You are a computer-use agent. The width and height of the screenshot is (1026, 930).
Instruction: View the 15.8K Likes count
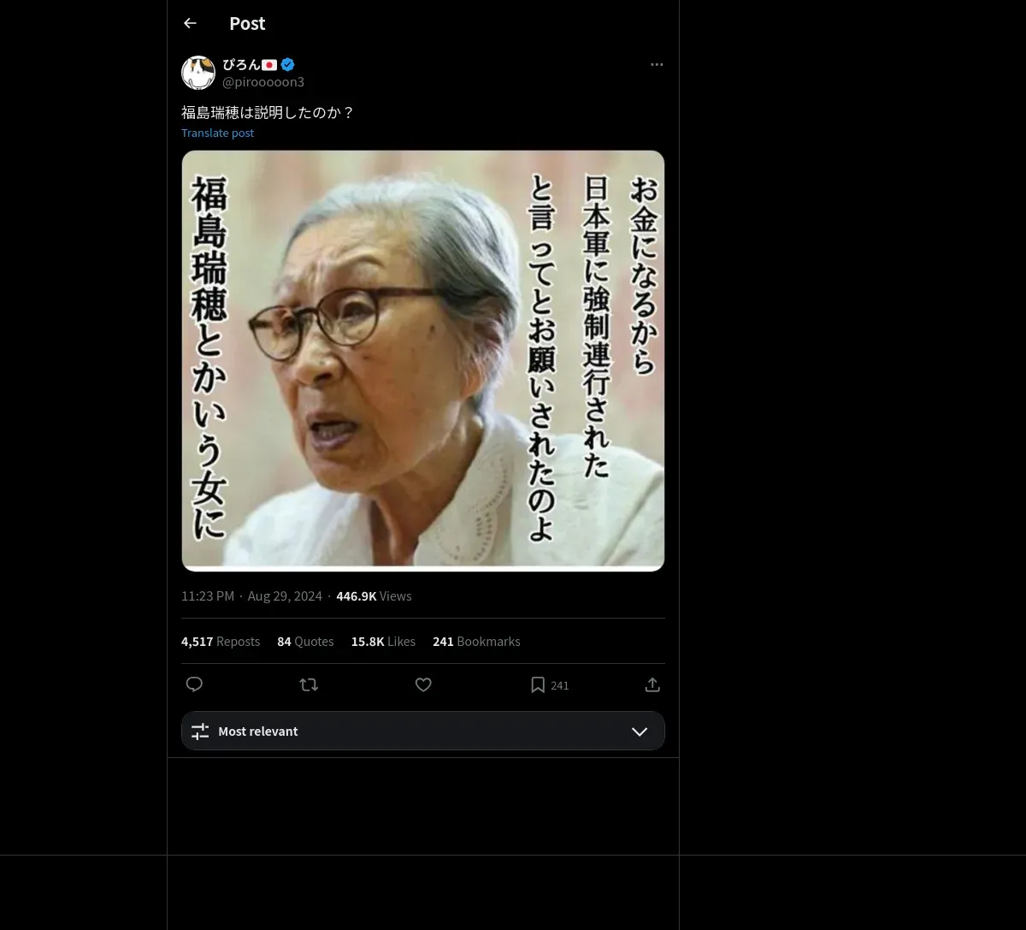click(383, 642)
